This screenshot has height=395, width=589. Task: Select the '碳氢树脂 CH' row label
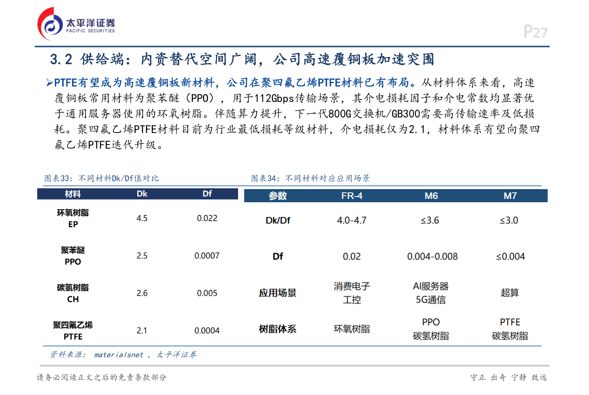click(73, 293)
